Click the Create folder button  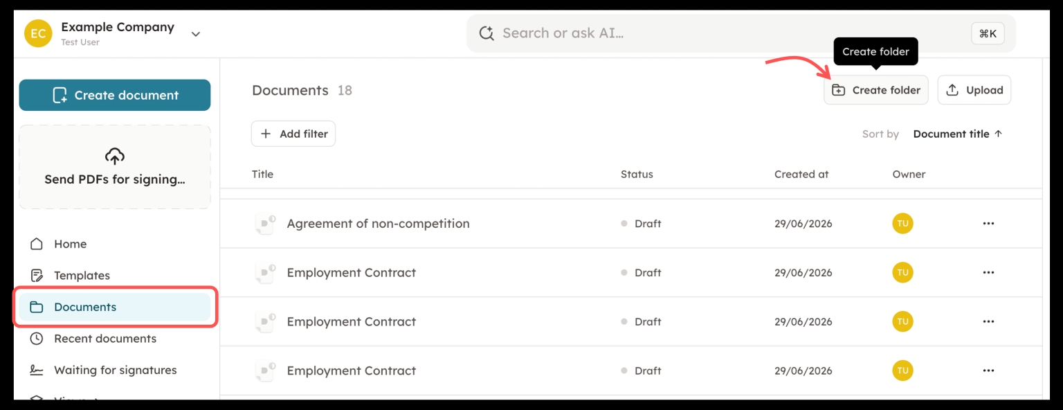point(876,90)
